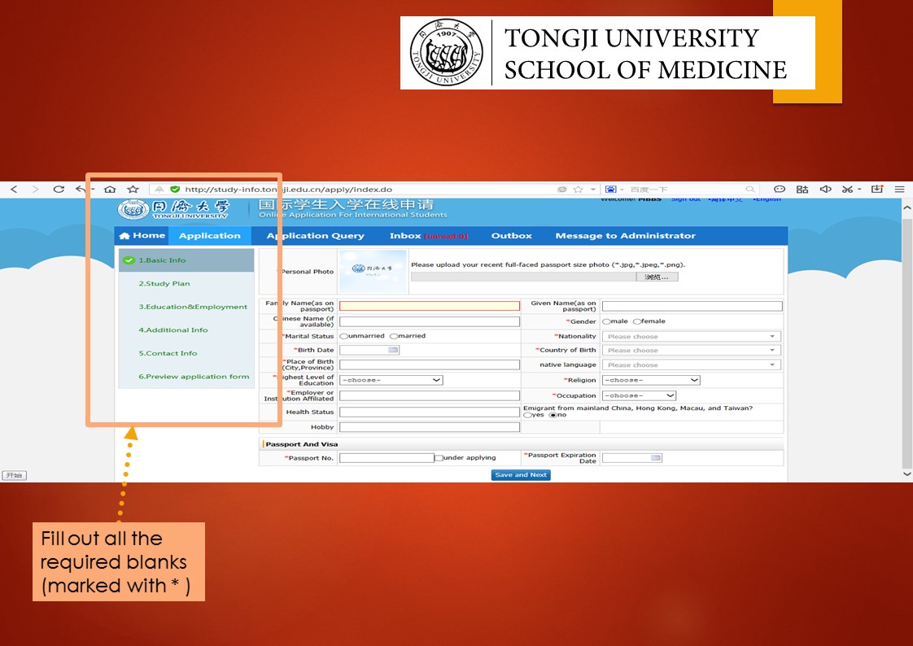Viewport: 913px width, 646px height.
Task: Switch to the Application tab
Action: [210, 236]
